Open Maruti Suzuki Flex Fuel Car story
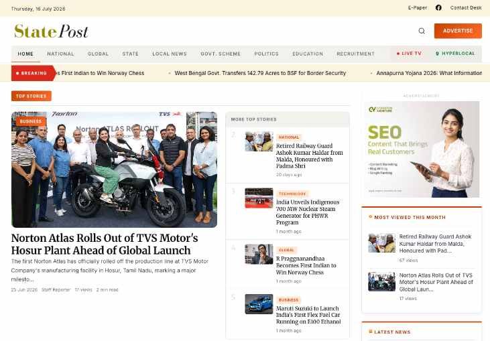This screenshot has width=490, height=341. coord(308,315)
